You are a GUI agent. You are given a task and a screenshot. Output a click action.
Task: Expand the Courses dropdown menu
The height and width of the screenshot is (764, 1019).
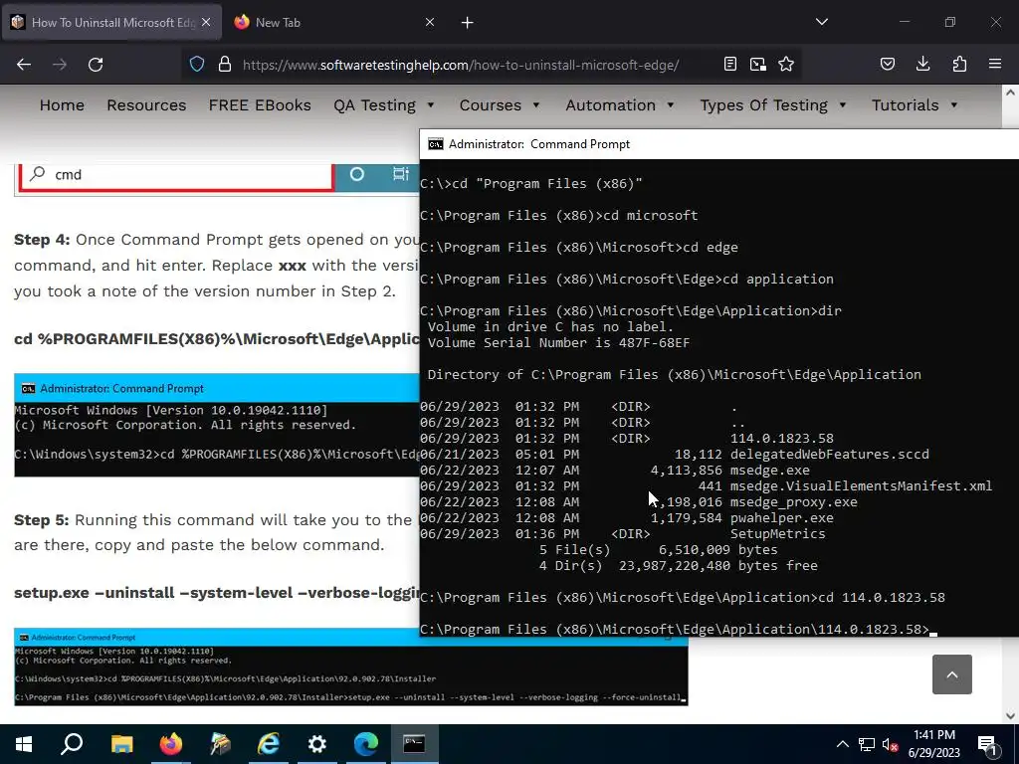tap(500, 105)
